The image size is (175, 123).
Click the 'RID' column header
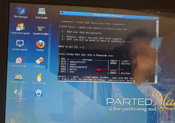pyautogui.click(x=63, y=59)
